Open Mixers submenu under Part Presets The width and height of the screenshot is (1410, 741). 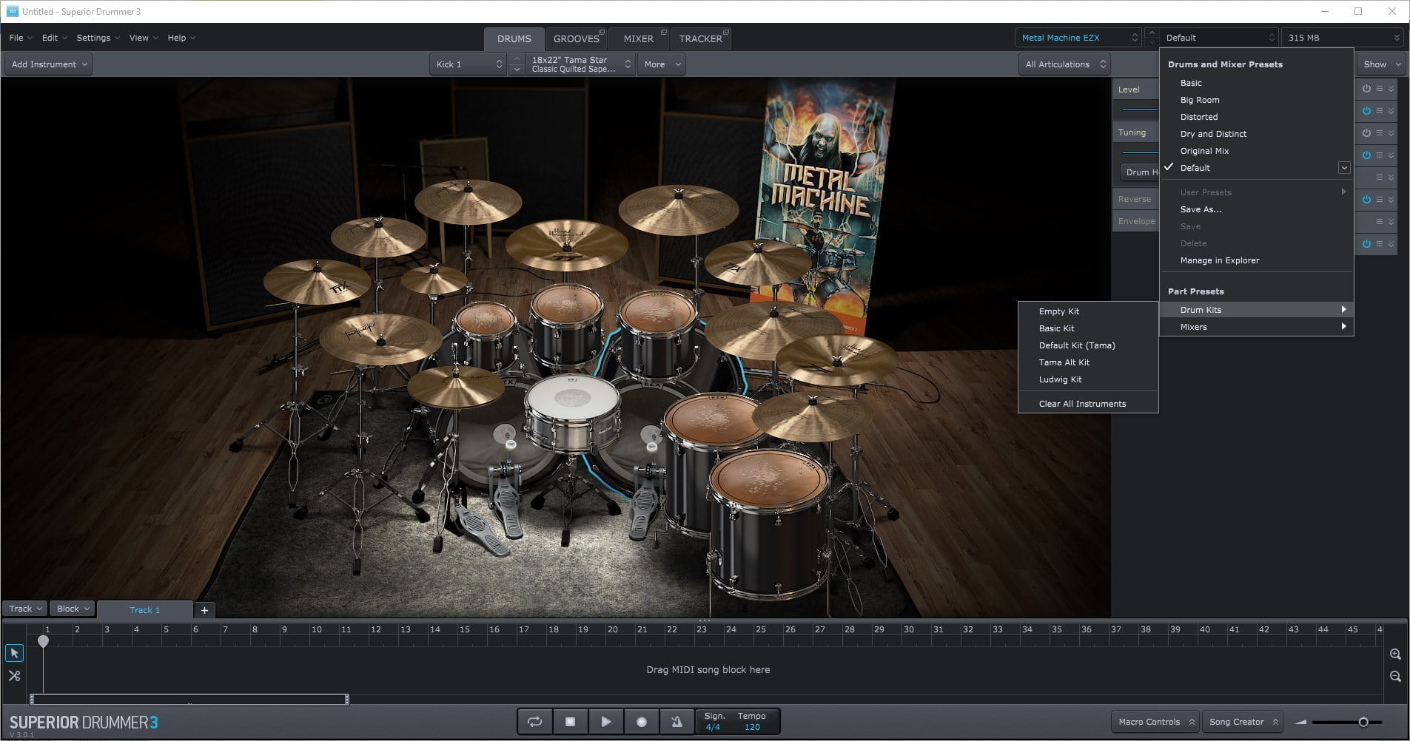tap(1256, 327)
